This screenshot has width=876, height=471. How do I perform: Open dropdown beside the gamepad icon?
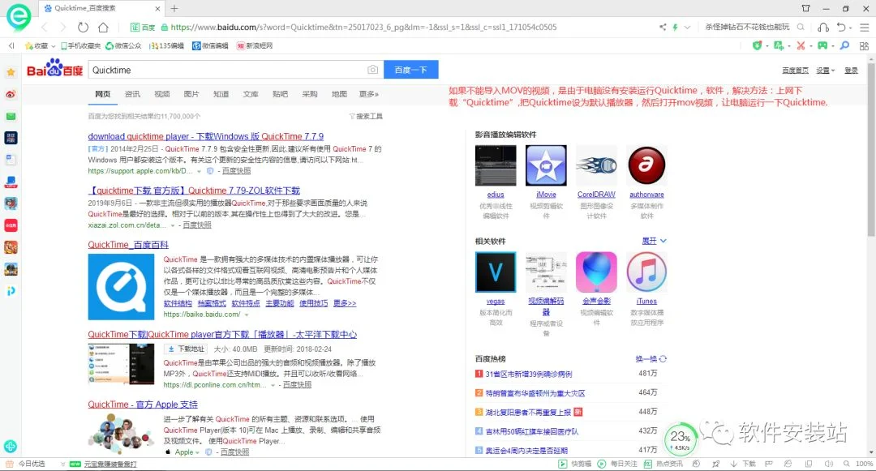[x=832, y=46]
